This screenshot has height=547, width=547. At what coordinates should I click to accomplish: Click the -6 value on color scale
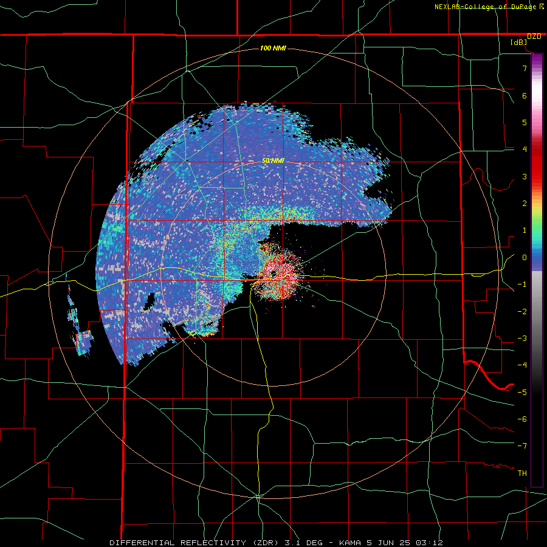[522, 419]
